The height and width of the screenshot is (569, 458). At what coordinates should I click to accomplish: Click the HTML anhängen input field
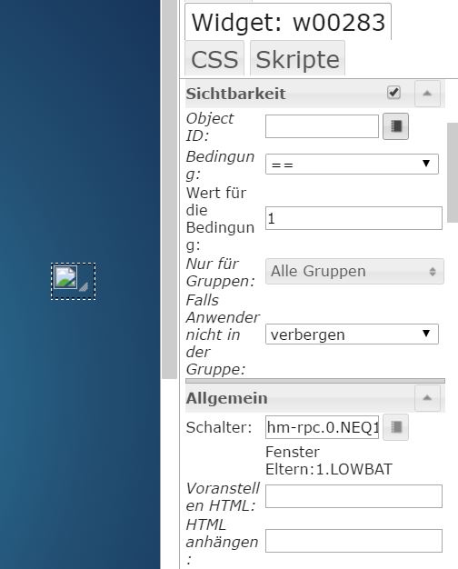click(x=353, y=541)
